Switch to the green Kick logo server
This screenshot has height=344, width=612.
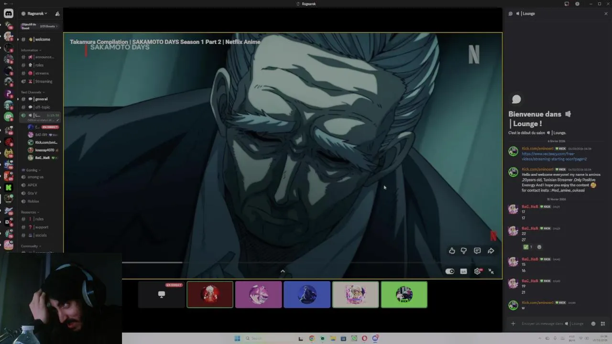click(x=9, y=188)
